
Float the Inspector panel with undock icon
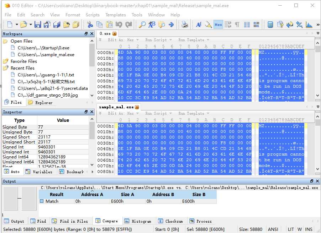tap(86, 112)
